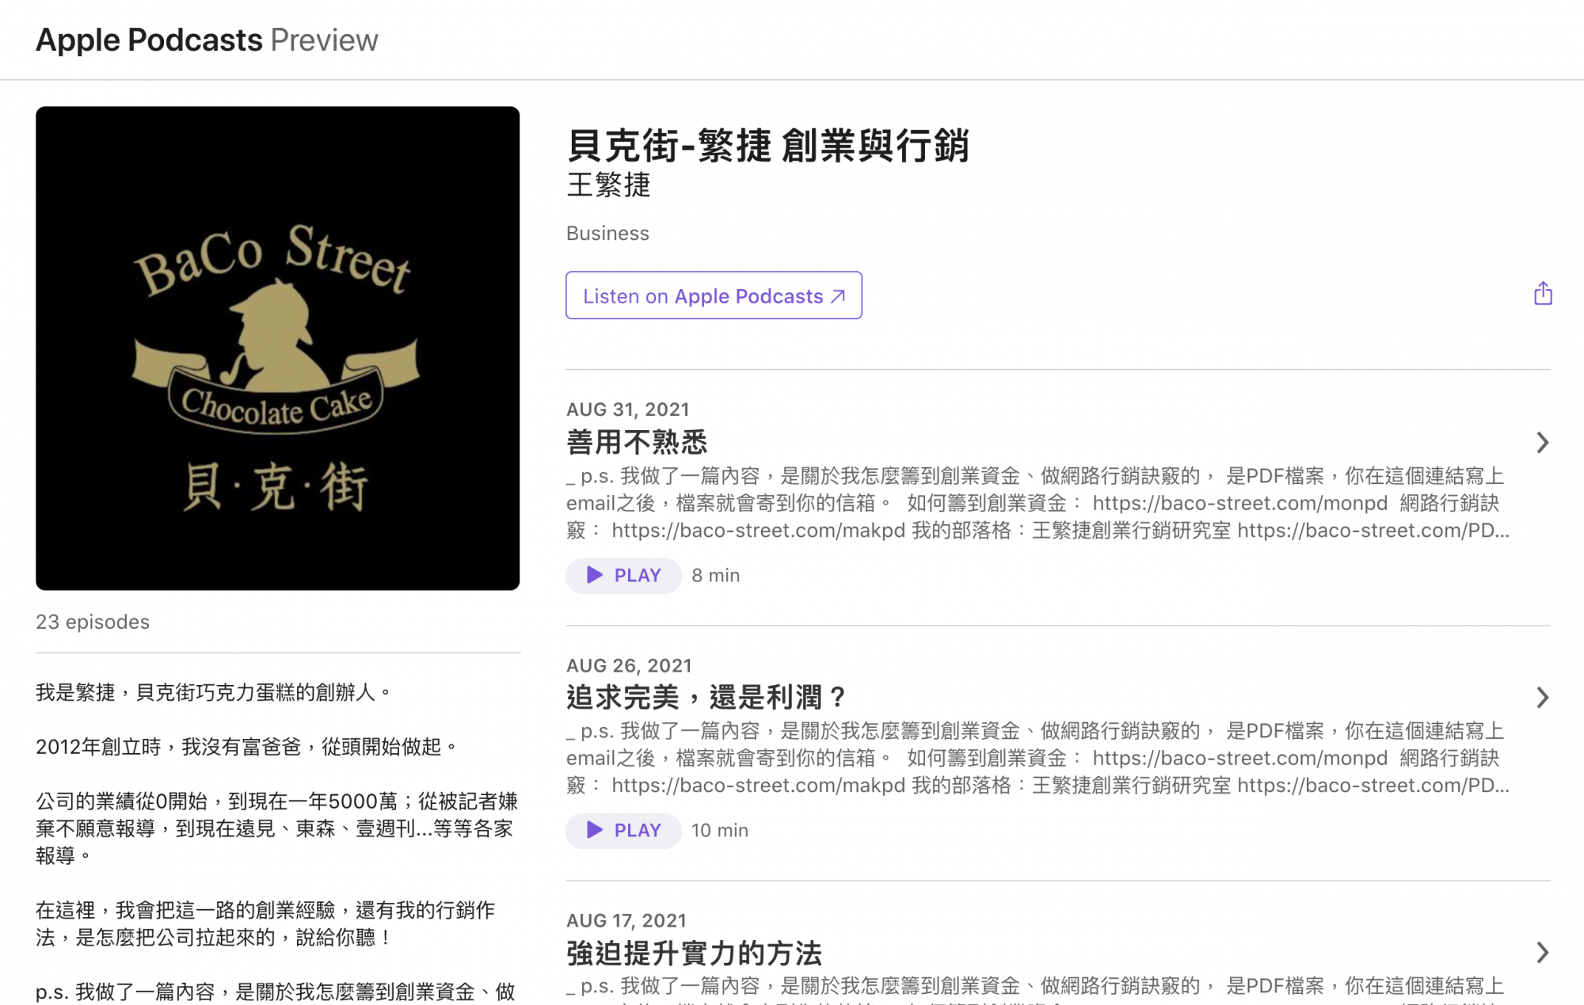Click the BaCo Street podcast artwork

(278, 348)
